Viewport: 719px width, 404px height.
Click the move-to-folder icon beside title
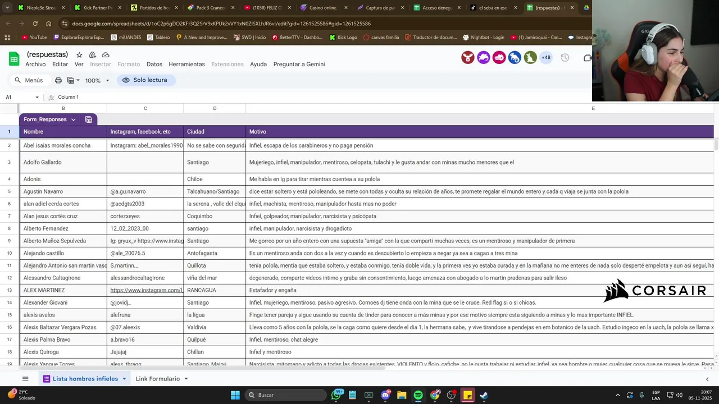click(92, 55)
